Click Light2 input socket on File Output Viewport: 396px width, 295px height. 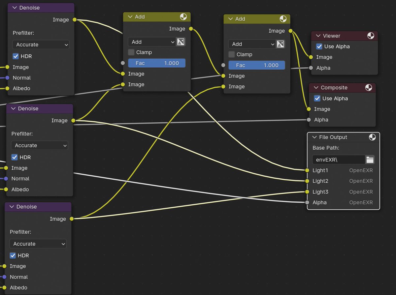307,181
